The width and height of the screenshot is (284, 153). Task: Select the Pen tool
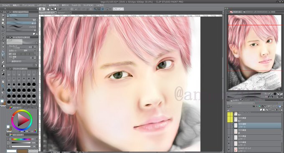pos(3,43)
